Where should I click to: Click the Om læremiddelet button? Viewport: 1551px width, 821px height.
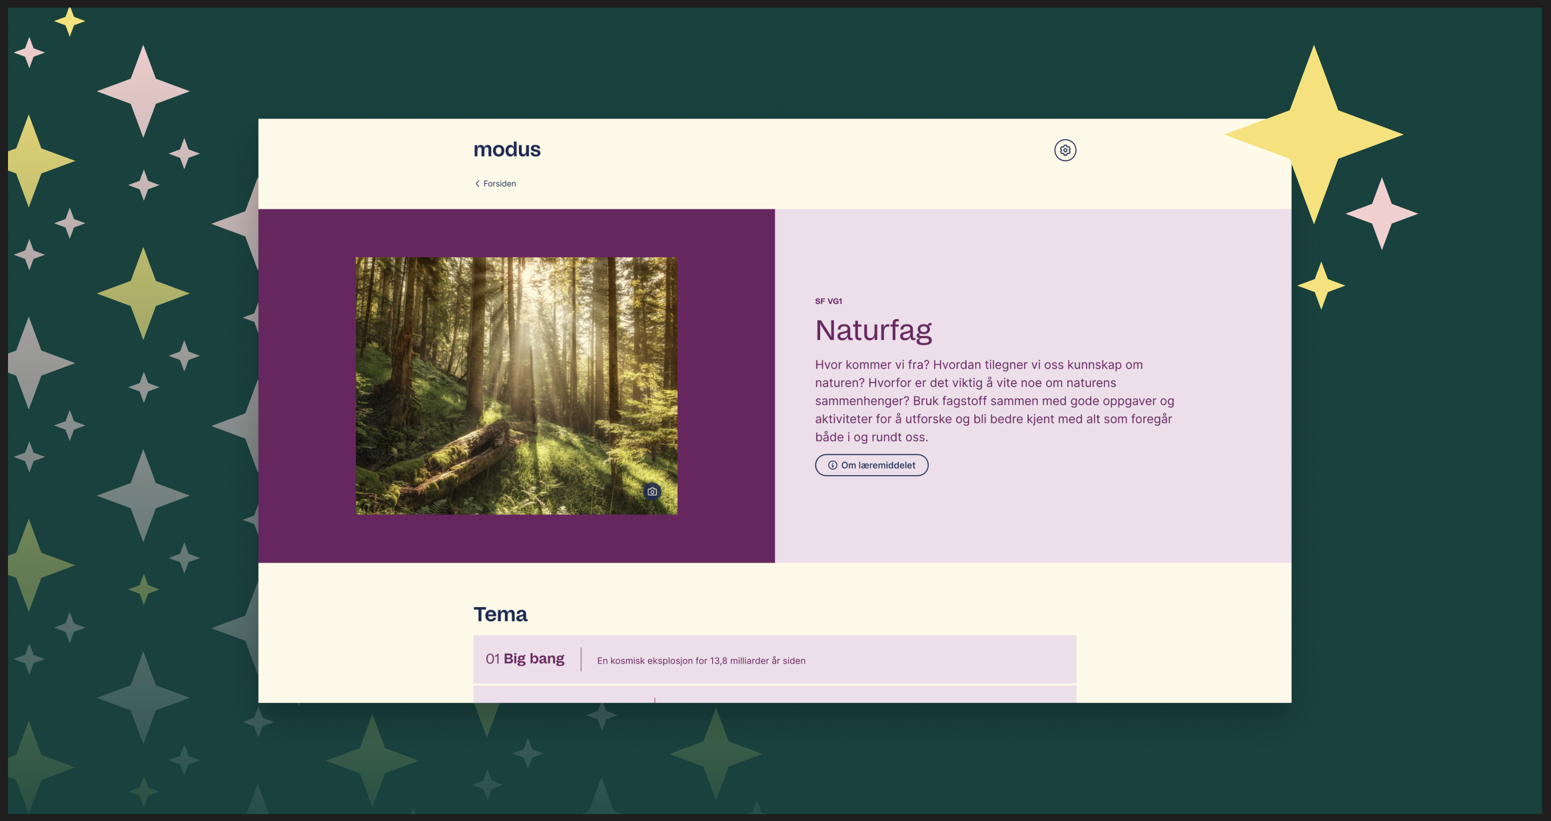coord(871,465)
